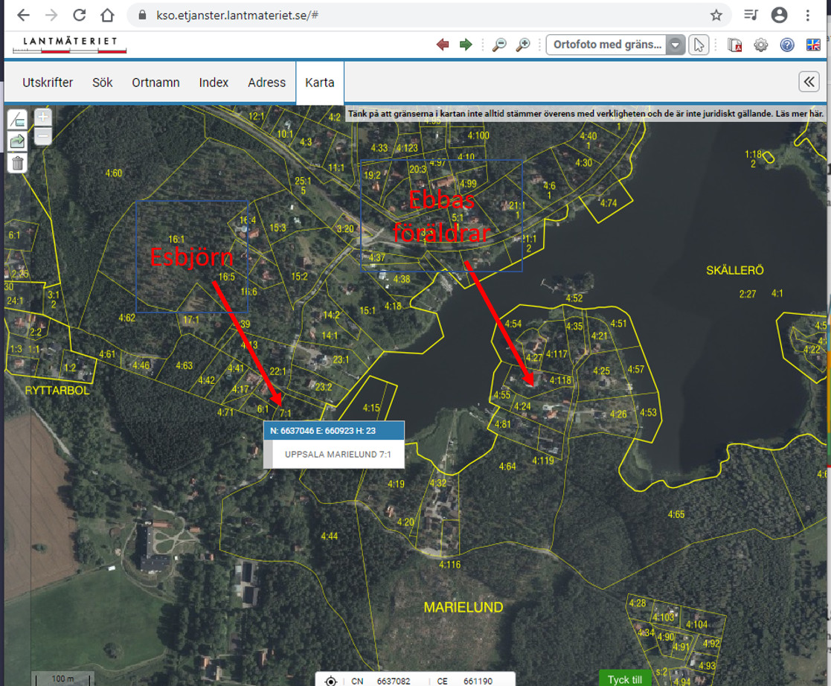Switch to the Utskrifter tab
The image size is (831, 686).
pos(48,83)
